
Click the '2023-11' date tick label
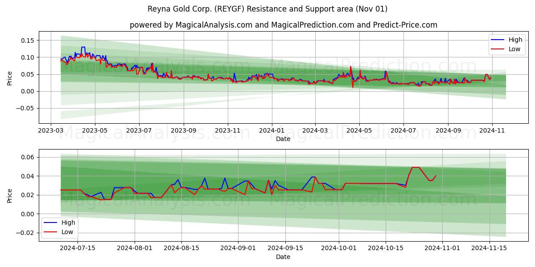click(x=228, y=131)
